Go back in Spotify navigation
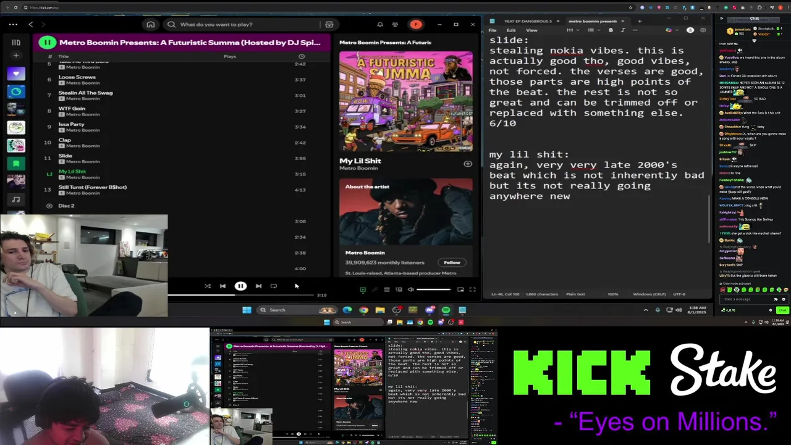The width and height of the screenshot is (791, 445). coord(30,24)
